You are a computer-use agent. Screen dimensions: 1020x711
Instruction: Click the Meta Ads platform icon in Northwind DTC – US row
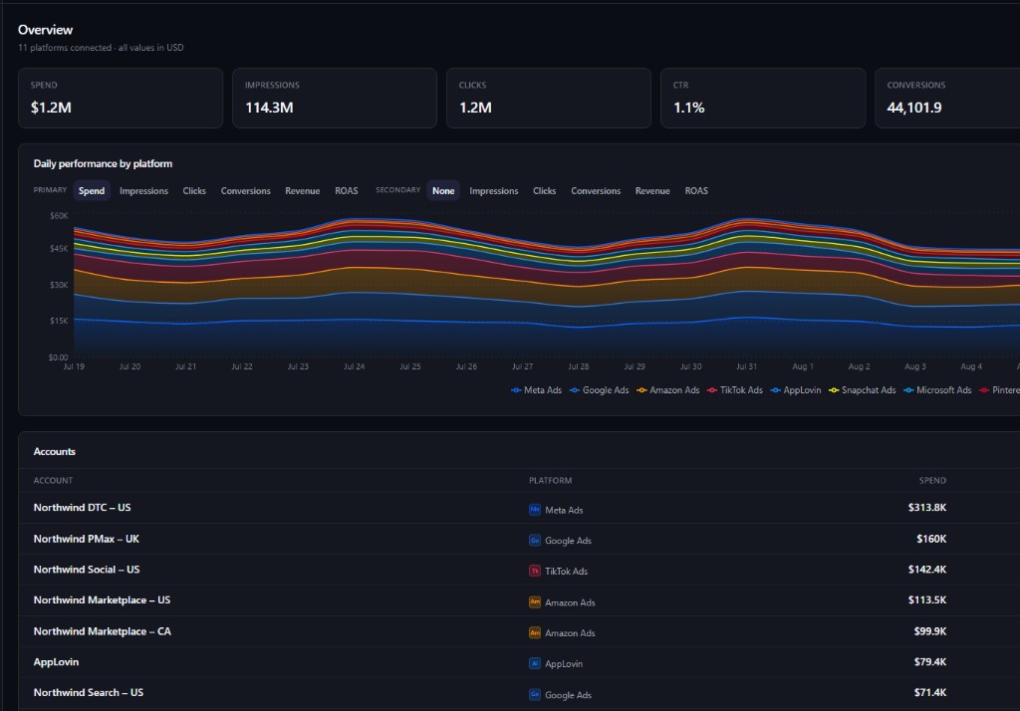(534, 509)
